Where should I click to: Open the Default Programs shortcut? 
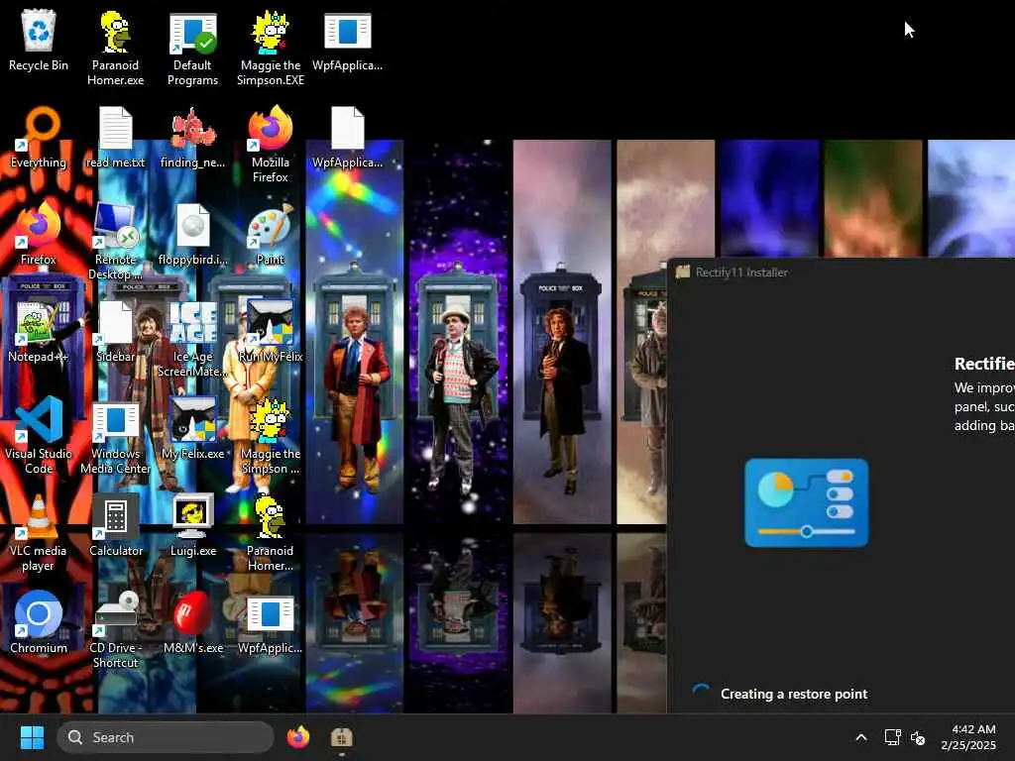[192, 48]
